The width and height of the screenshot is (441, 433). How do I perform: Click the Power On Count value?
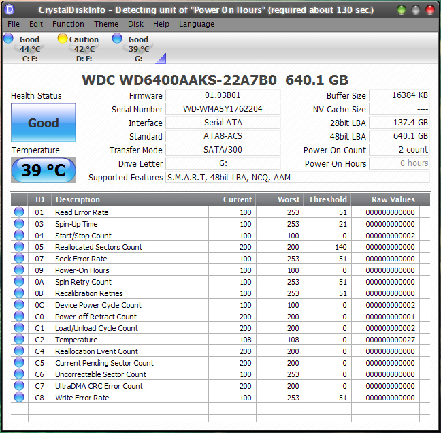(x=399, y=150)
